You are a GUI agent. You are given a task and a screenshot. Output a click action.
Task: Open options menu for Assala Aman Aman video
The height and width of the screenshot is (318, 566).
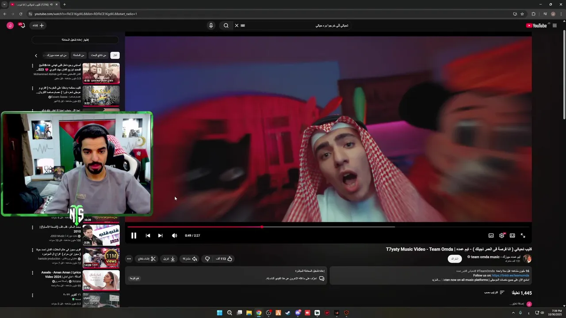pyautogui.click(x=32, y=273)
